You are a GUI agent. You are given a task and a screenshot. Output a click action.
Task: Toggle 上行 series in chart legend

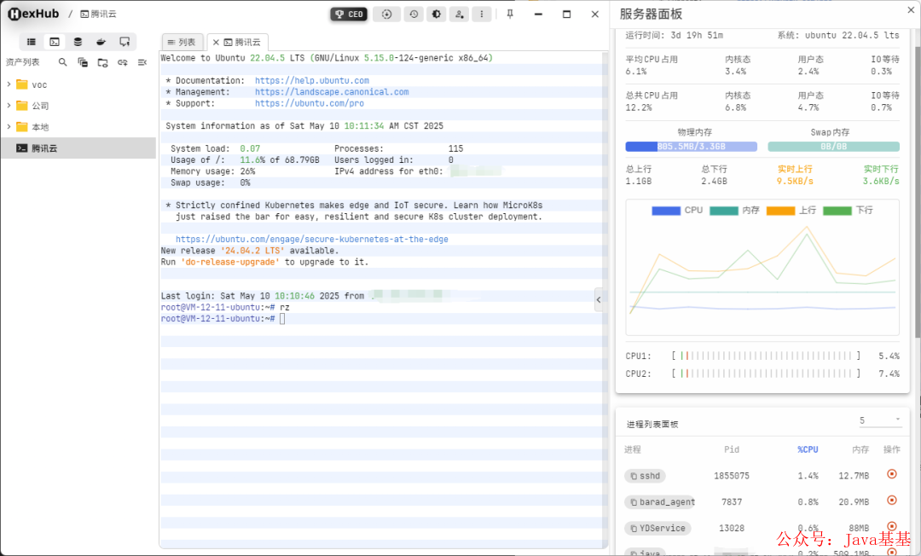point(791,210)
